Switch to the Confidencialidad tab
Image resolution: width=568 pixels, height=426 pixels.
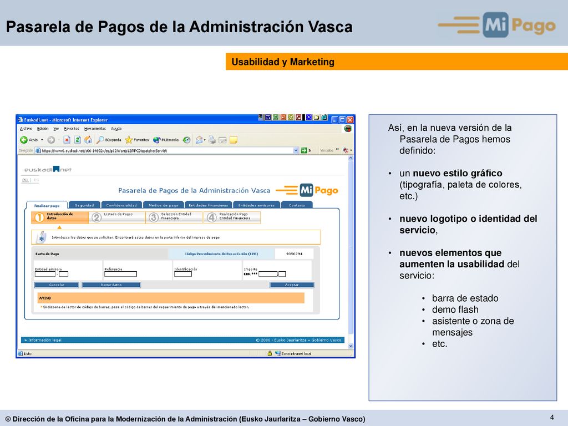coord(121,205)
